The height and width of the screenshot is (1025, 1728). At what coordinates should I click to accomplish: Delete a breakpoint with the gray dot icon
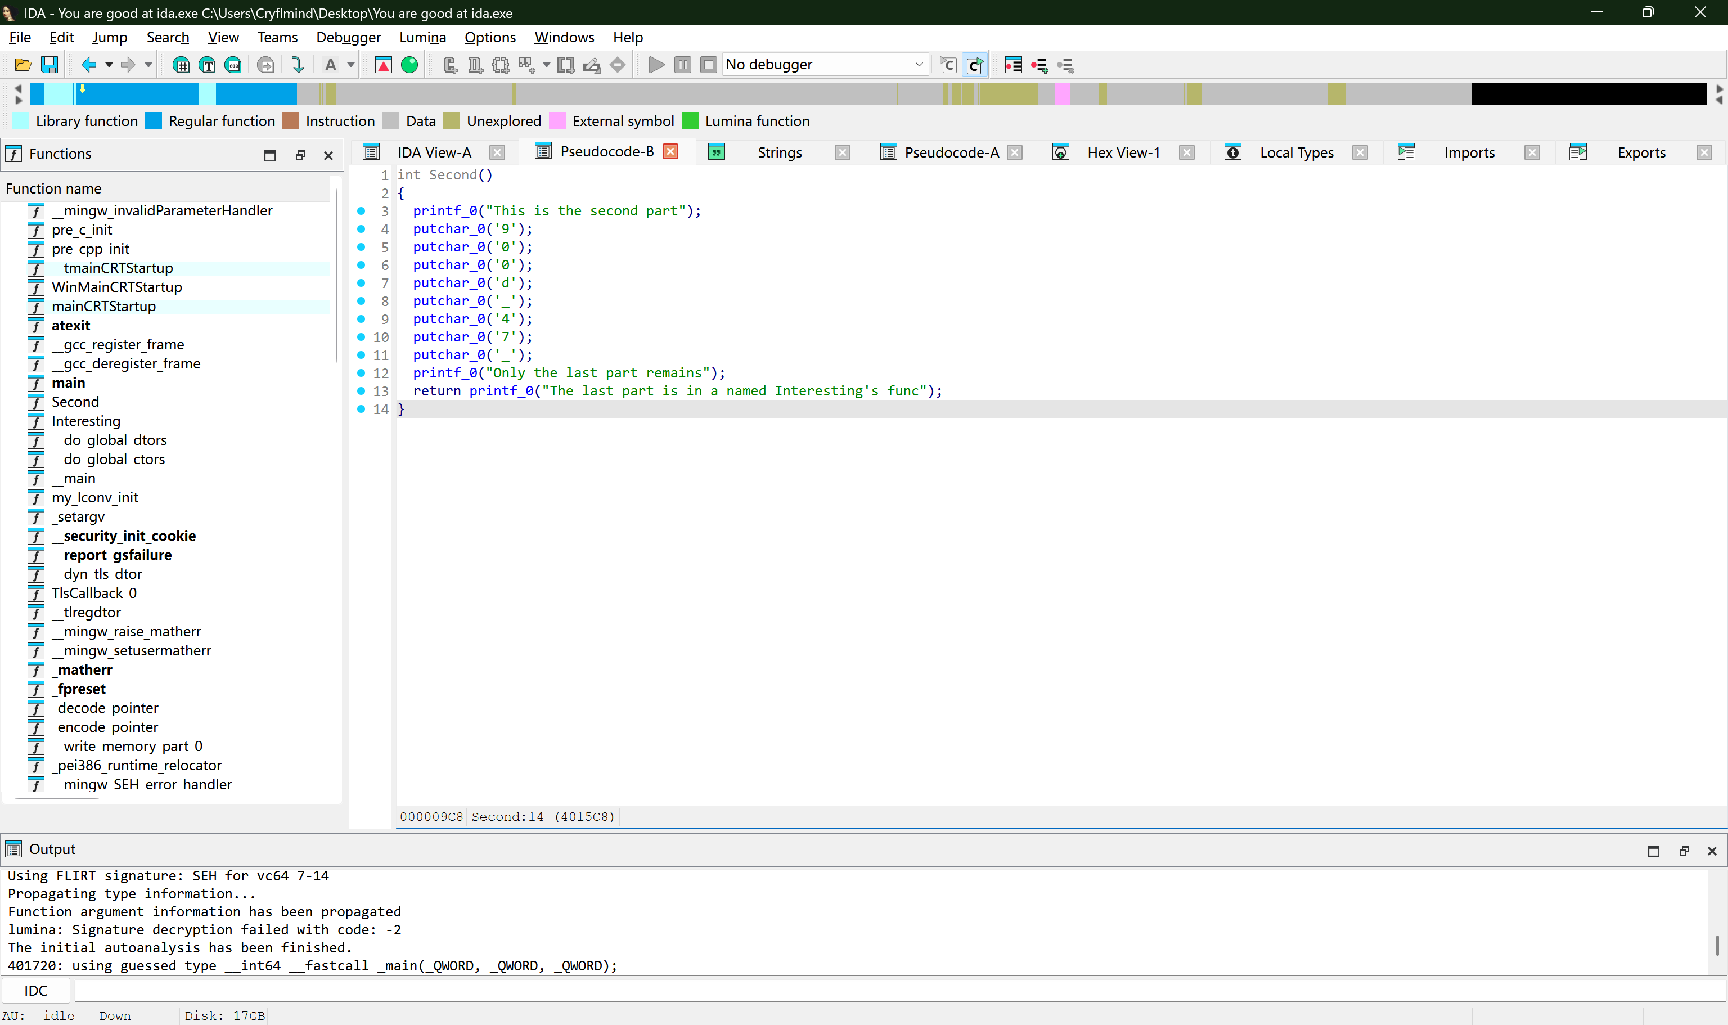pyautogui.click(x=1065, y=64)
